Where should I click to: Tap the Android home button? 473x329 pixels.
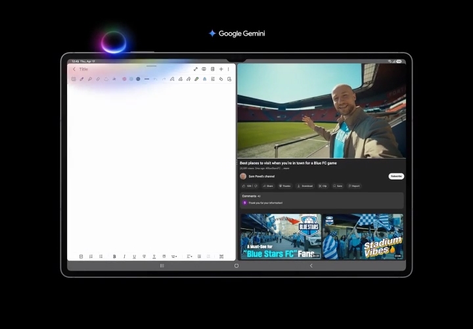236,266
